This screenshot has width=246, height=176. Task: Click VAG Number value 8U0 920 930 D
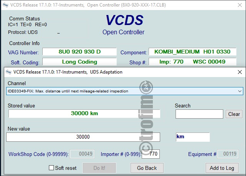[80, 52]
